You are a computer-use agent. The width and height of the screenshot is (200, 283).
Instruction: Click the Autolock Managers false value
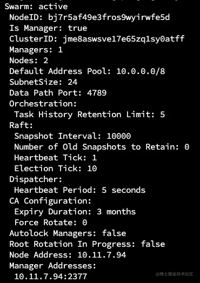(114, 233)
